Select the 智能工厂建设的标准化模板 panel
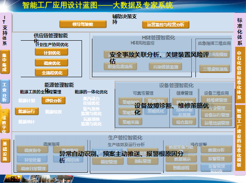246x183 pixels. click(x=240, y=138)
